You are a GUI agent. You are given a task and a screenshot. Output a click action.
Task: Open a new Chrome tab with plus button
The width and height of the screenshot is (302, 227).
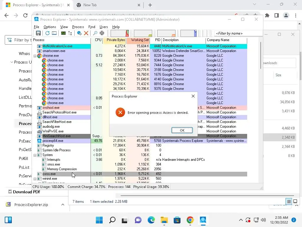click(x=150, y=5)
